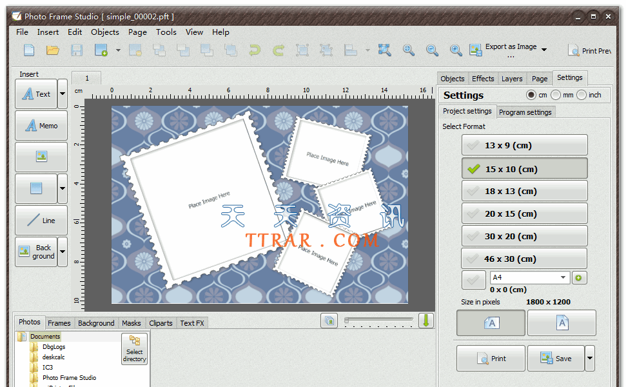Select the inch unit radio button
626x387 pixels.
582,95
